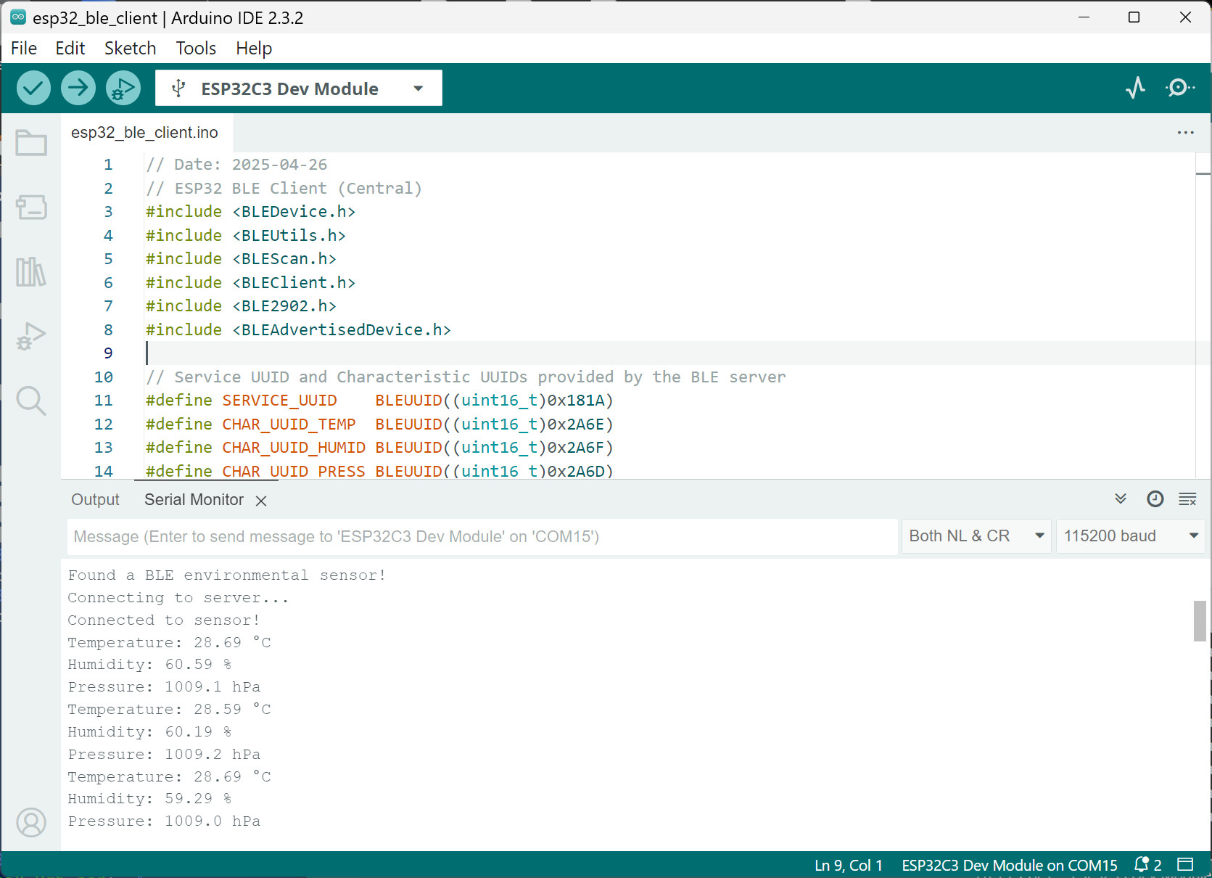
Task: Click ESP32C3 Dev Module on COM15 status
Action: click(1010, 865)
